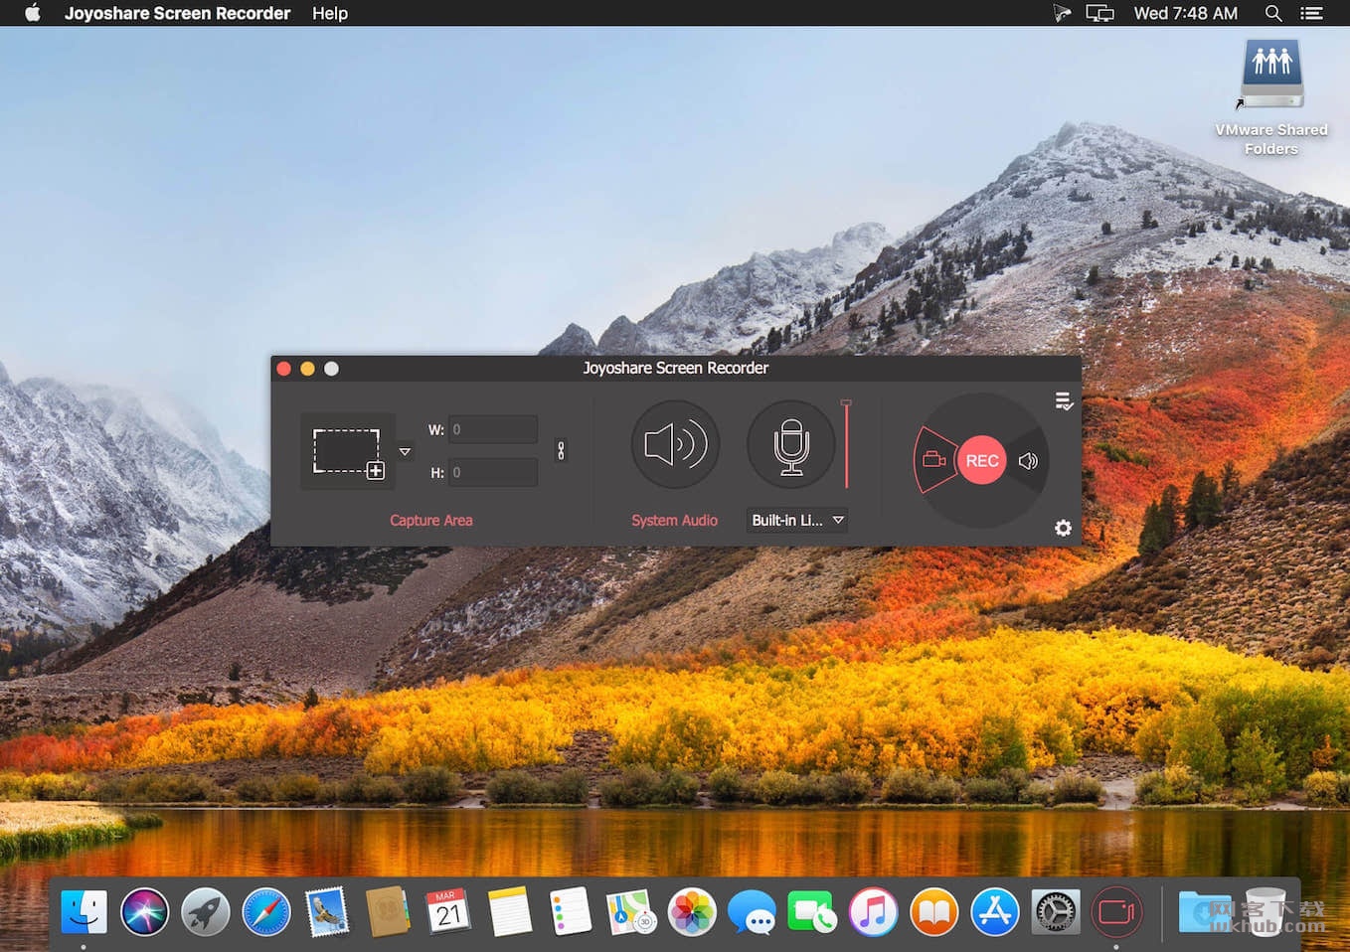Screen dimensions: 1350x952
Task: Open Photos from the Dock
Action: (692, 911)
